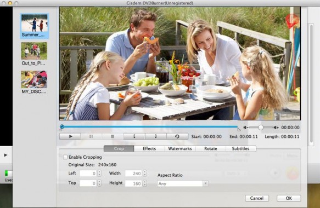Screen dimensions: 320x208
Task: Pause the video preview
Action: [x=91, y=136]
